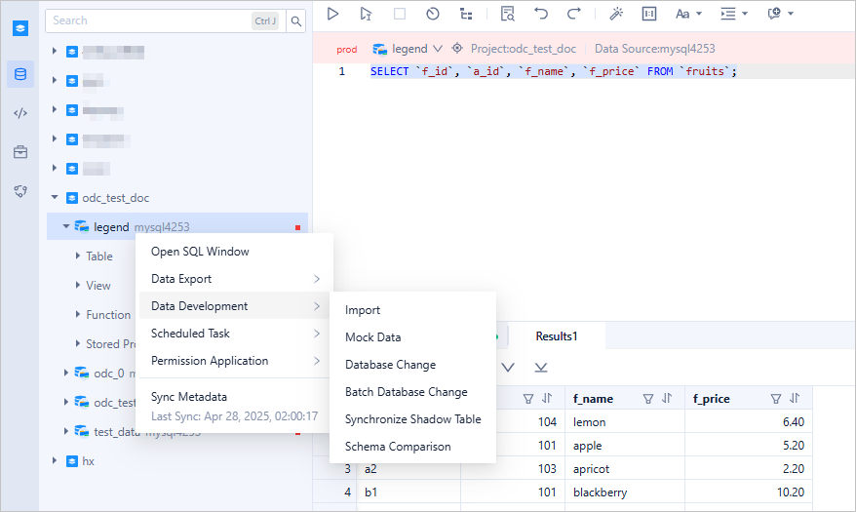Image resolution: width=856 pixels, height=512 pixels.
Task: Choose Mock Data in the submenu
Action: click(372, 337)
